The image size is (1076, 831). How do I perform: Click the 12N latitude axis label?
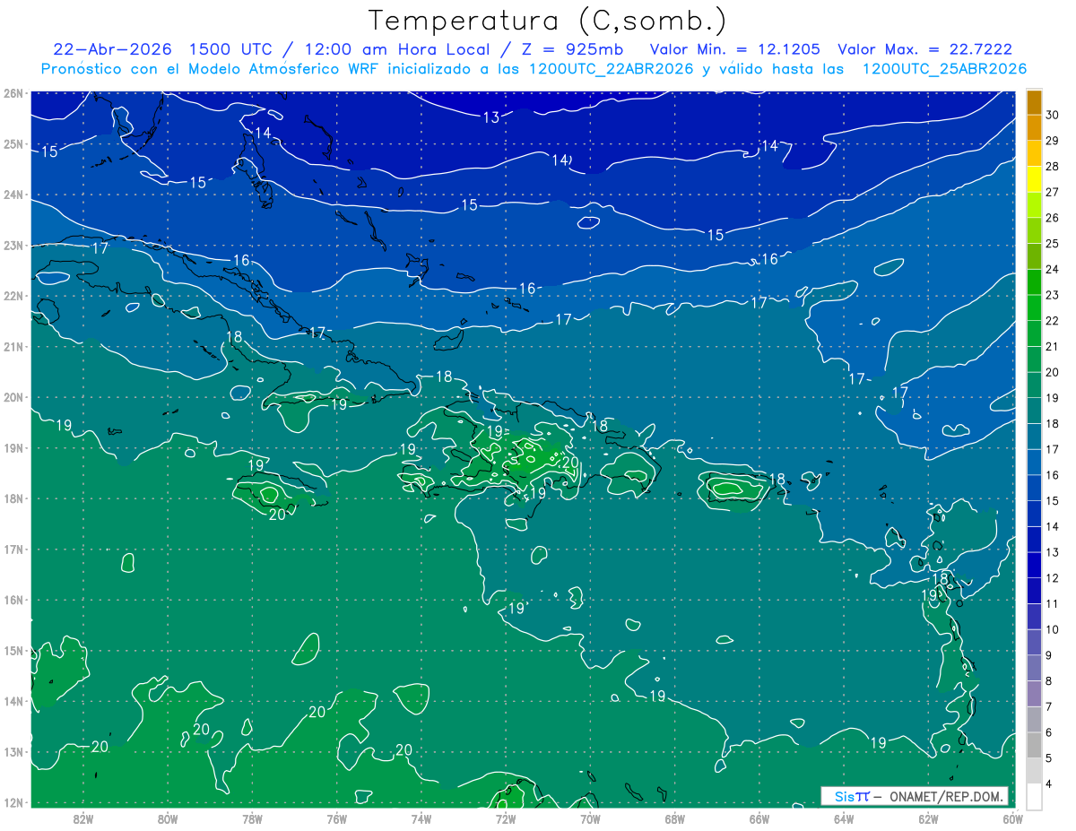(13, 802)
